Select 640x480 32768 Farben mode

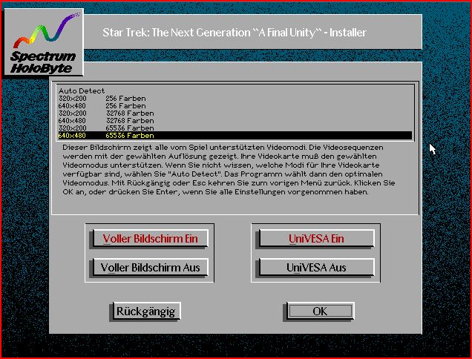106,120
